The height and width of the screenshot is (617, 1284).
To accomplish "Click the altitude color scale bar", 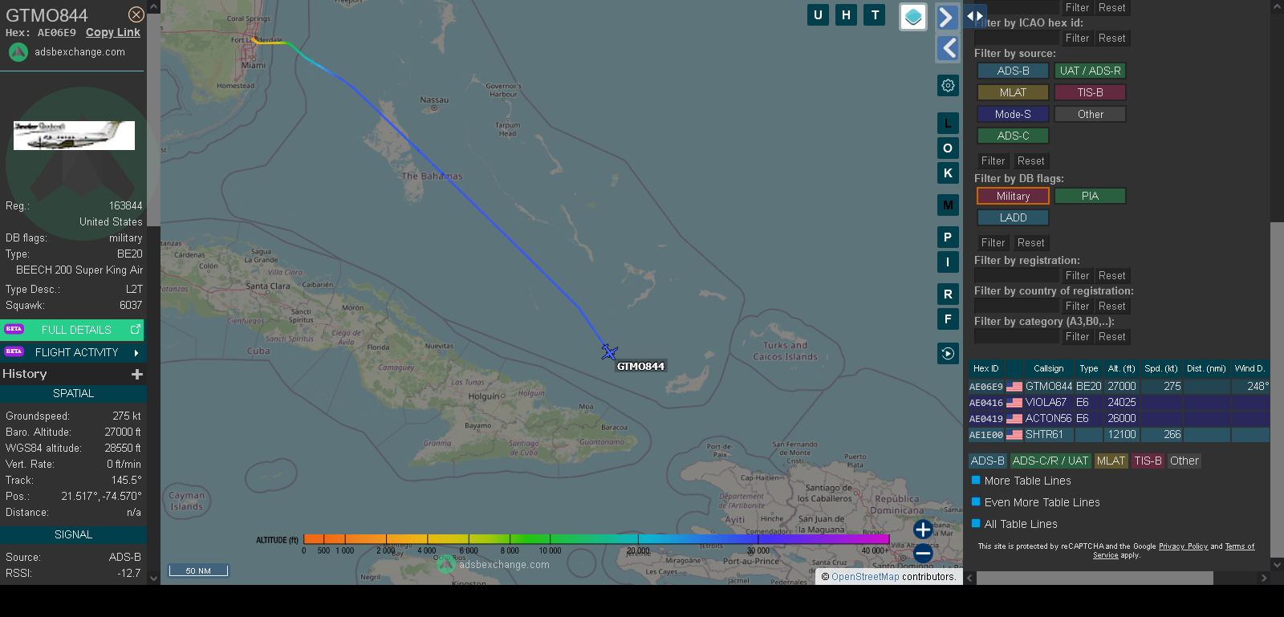I will [x=596, y=539].
